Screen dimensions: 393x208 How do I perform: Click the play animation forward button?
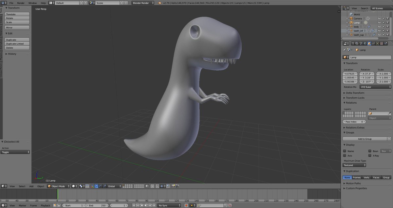[x=146, y=205]
